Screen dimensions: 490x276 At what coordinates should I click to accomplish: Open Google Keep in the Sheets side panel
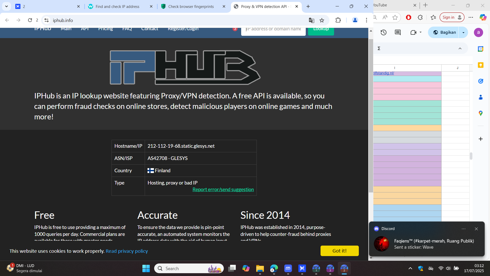(481, 65)
